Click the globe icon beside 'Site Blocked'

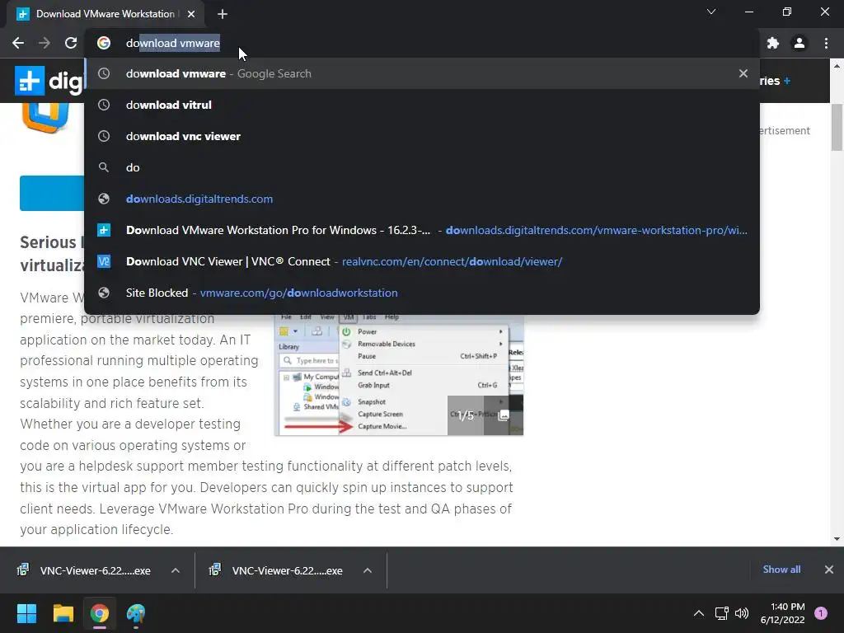pos(104,293)
